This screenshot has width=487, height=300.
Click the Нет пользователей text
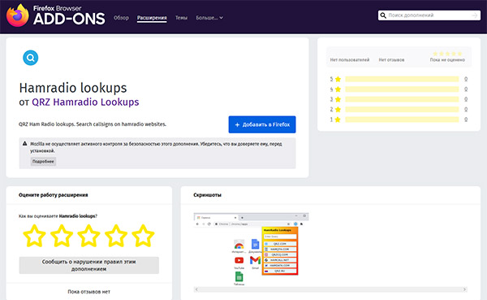(x=350, y=59)
